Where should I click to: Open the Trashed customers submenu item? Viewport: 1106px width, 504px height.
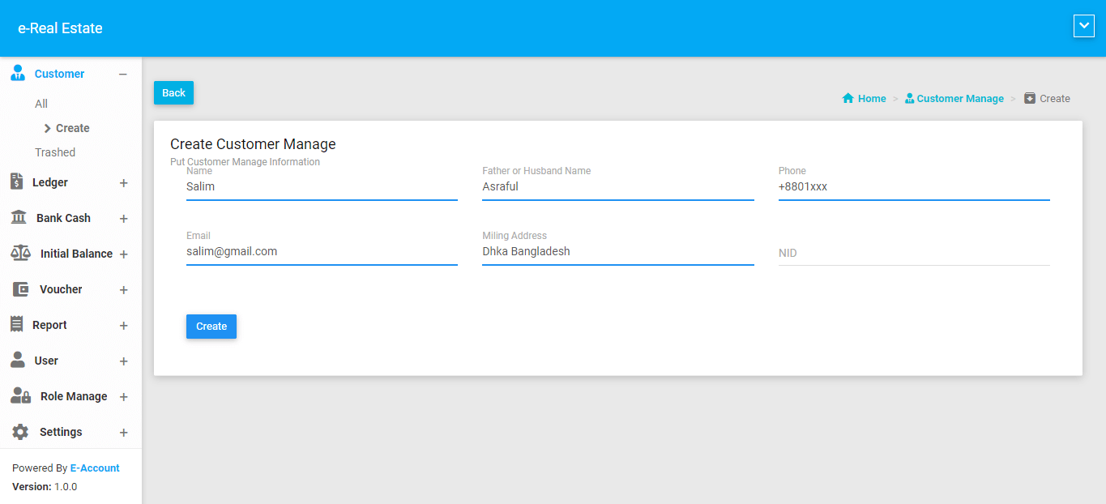pos(55,152)
